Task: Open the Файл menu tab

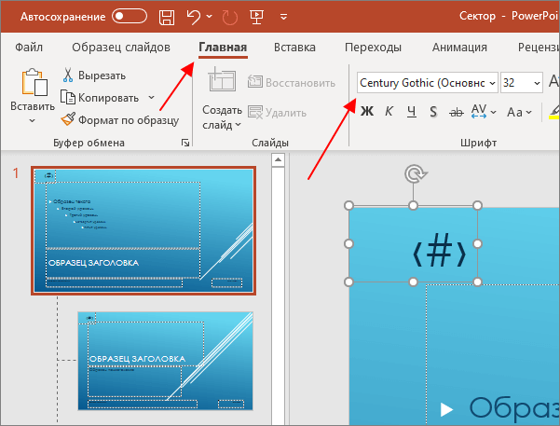Action: (x=29, y=48)
